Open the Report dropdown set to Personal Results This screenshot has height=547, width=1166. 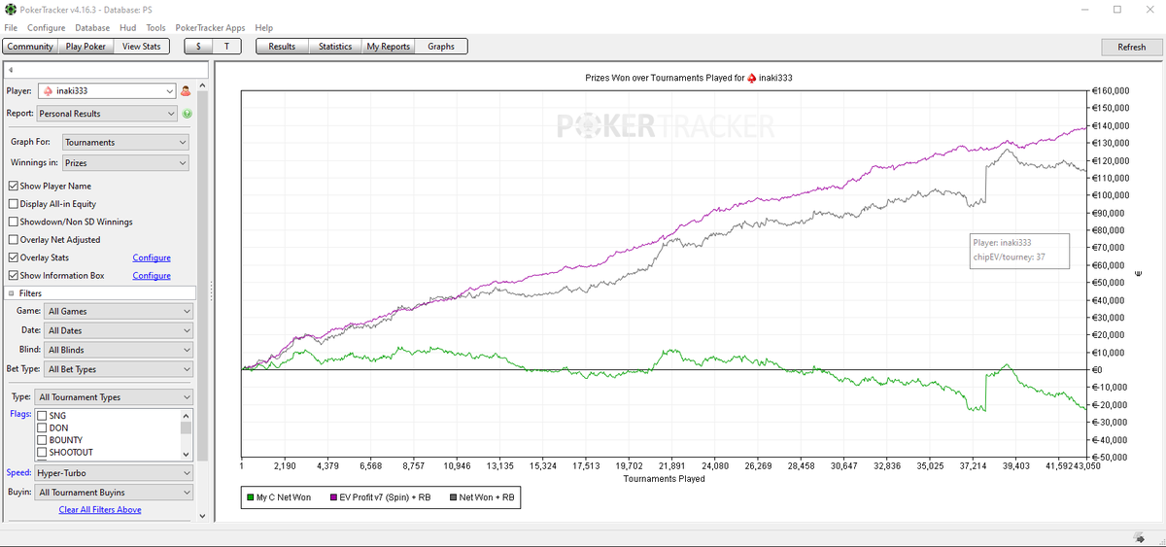coord(107,114)
